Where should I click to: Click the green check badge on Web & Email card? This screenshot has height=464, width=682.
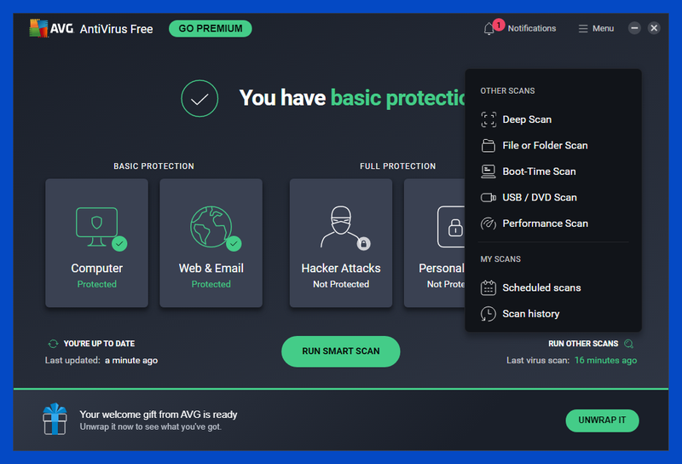pyautogui.click(x=234, y=243)
